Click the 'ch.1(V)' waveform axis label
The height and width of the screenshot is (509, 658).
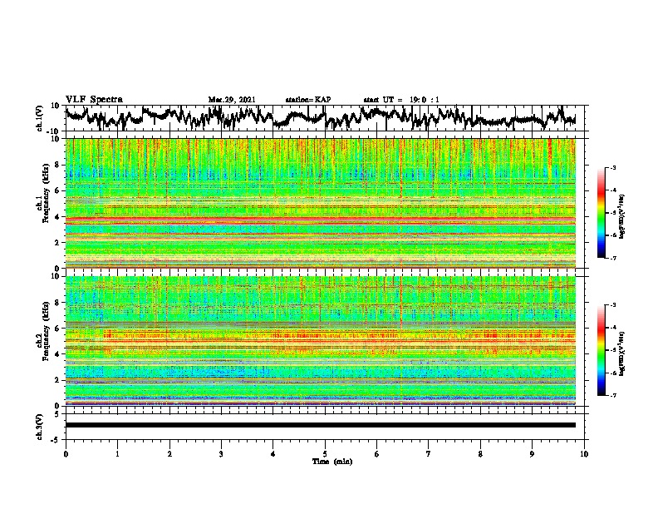click(x=40, y=118)
